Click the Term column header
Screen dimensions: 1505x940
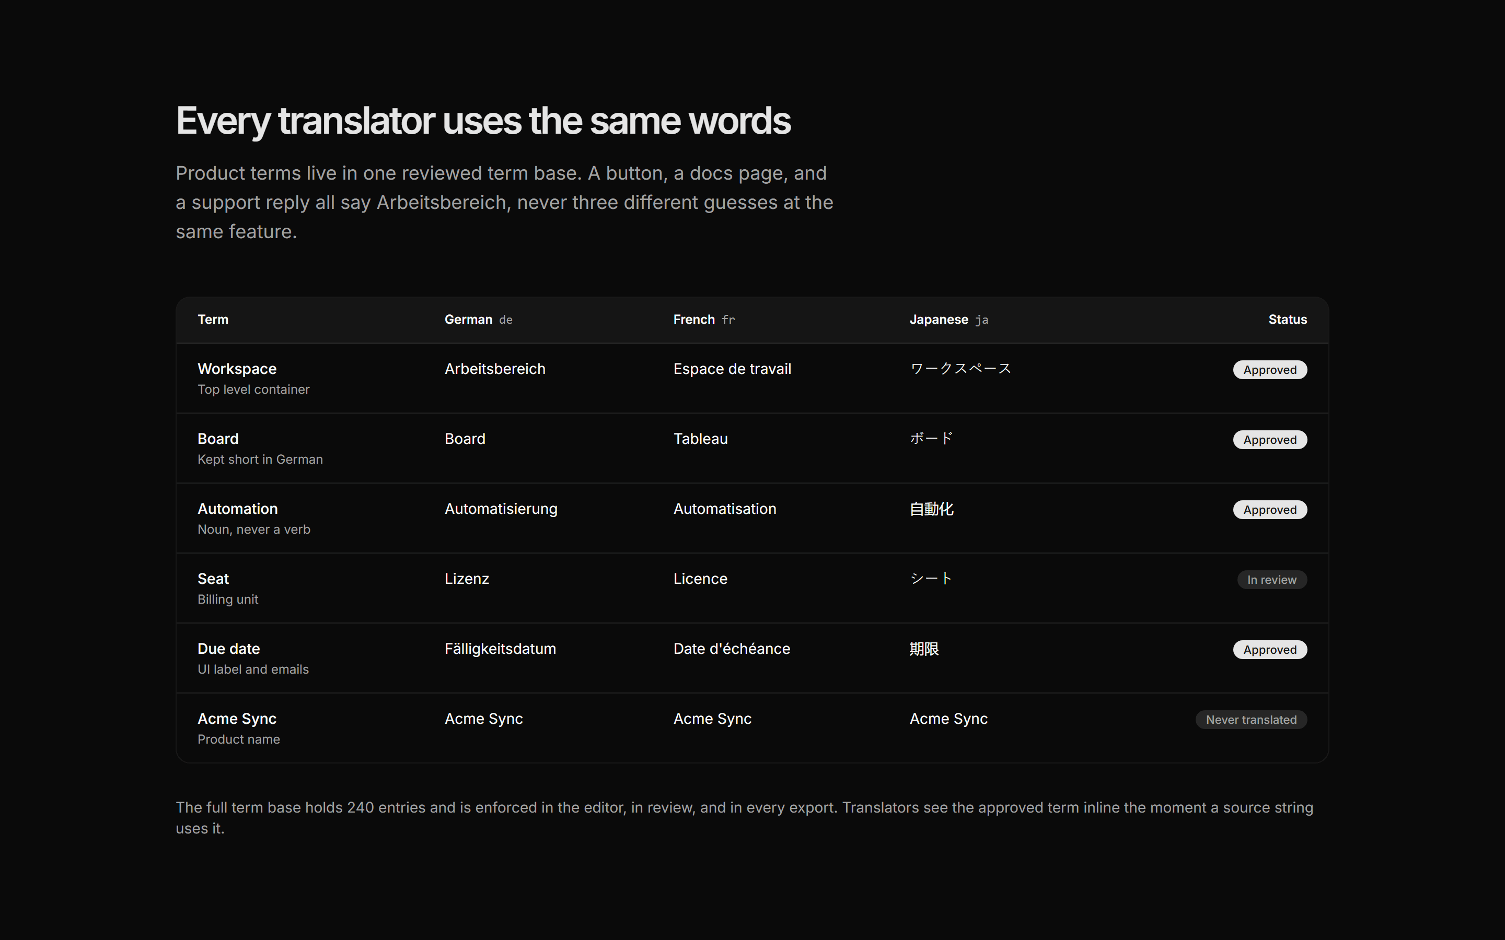tap(213, 320)
